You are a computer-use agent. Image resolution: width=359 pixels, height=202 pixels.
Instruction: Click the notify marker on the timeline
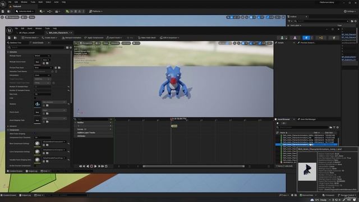[174, 126]
